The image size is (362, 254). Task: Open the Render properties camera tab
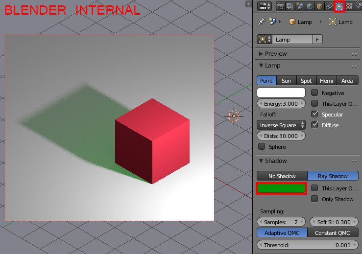280,6
